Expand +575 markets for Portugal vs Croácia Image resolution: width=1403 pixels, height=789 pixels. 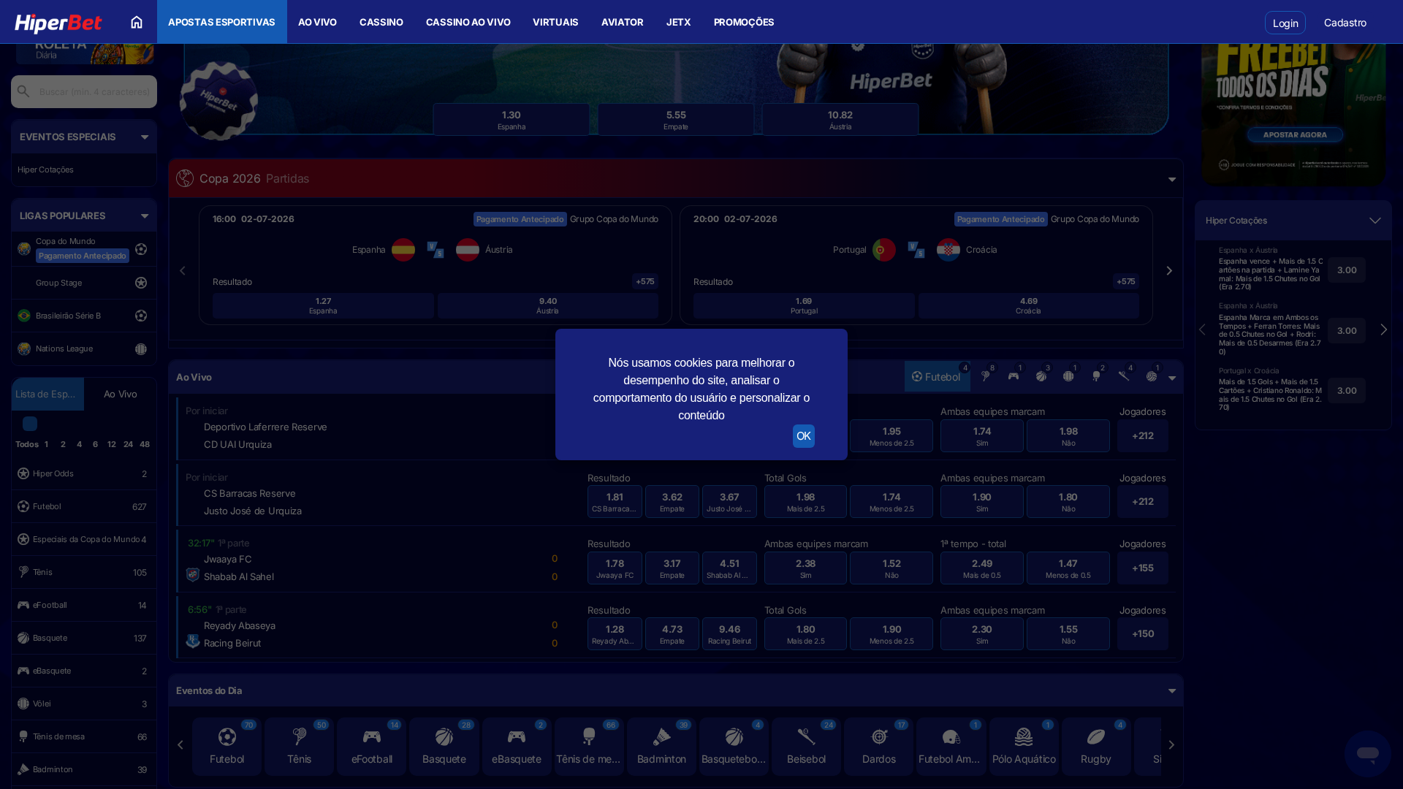(x=1126, y=281)
